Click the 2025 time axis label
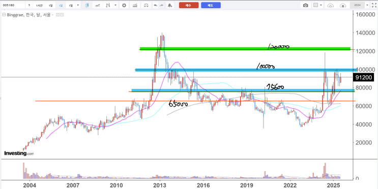Image resolution: width=378 pixels, height=189 pixels. [333, 185]
